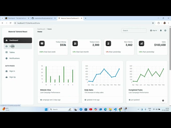Image resolution: width=171 pixels, height=128 pixels.
Task: Select the Material Tailwind Dashboard browser tab
Action: coord(70,18)
